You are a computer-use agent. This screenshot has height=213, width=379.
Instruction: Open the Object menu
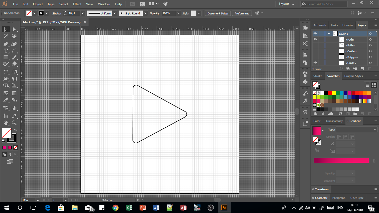pos(38,4)
